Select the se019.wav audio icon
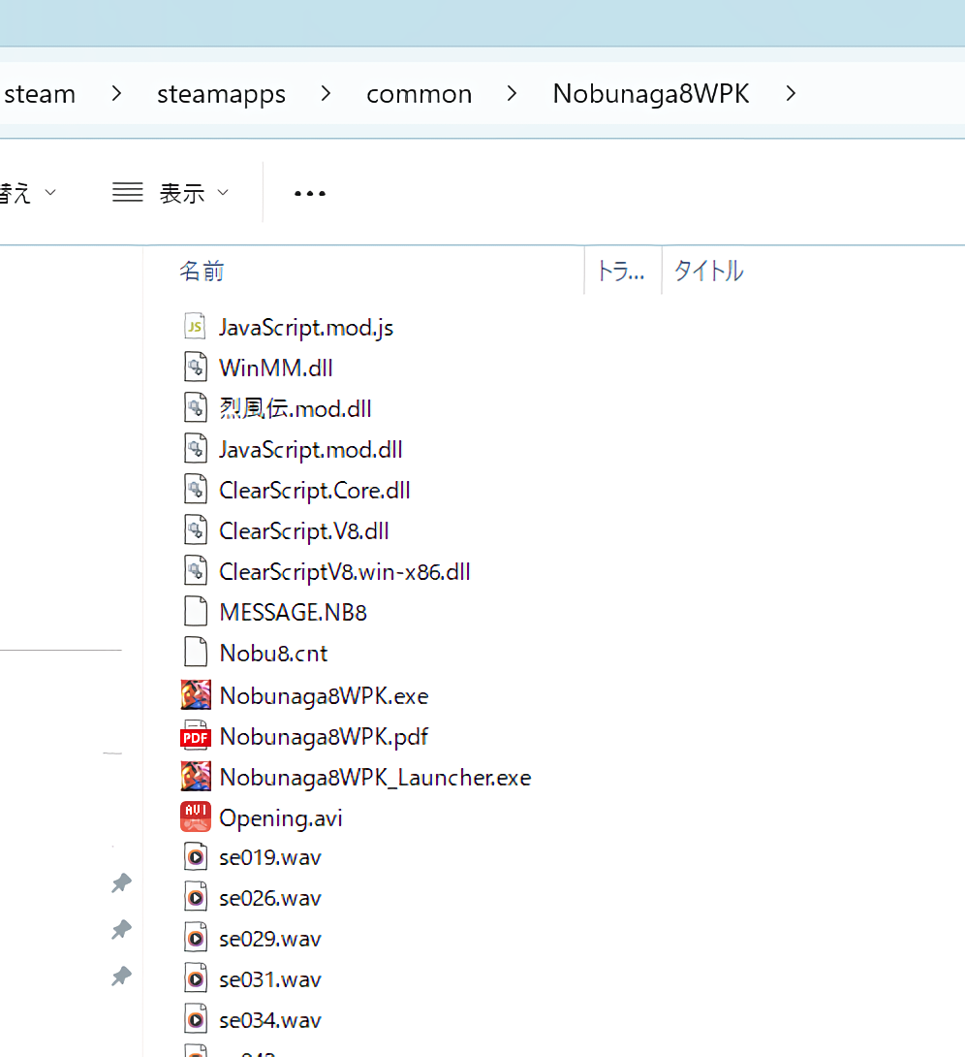The height and width of the screenshot is (1057, 965). tap(196, 858)
